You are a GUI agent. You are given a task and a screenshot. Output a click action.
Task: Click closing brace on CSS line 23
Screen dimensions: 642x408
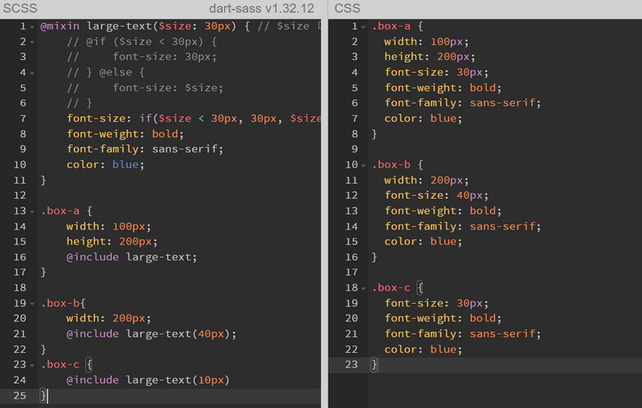tap(374, 365)
